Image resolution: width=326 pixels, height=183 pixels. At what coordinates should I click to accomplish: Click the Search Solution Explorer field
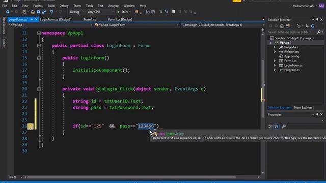[x=292, y=32]
